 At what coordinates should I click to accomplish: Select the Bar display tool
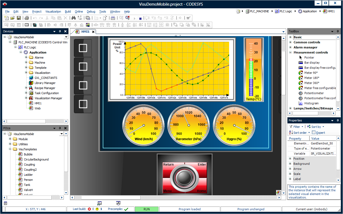312,63
